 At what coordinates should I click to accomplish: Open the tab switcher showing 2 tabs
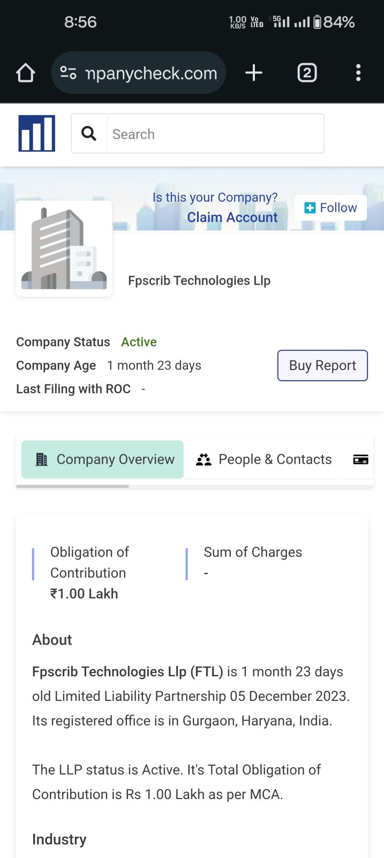(307, 73)
